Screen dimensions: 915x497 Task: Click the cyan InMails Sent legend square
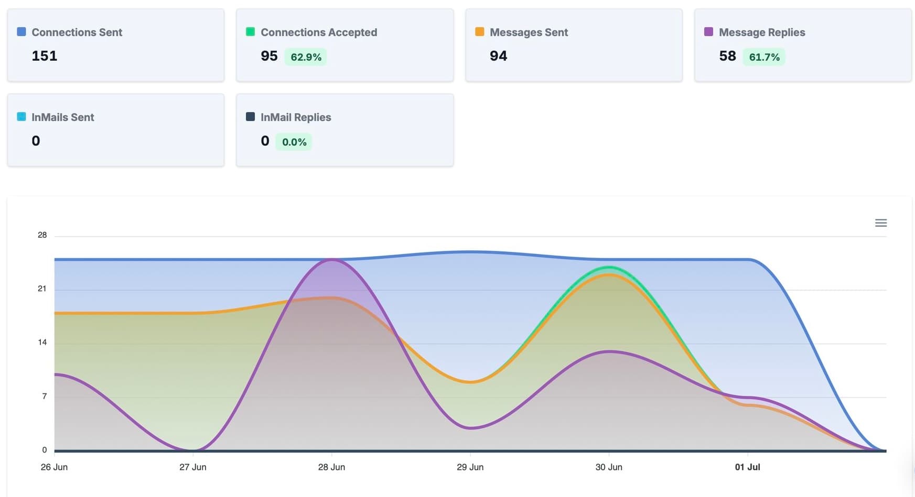tap(21, 117)
